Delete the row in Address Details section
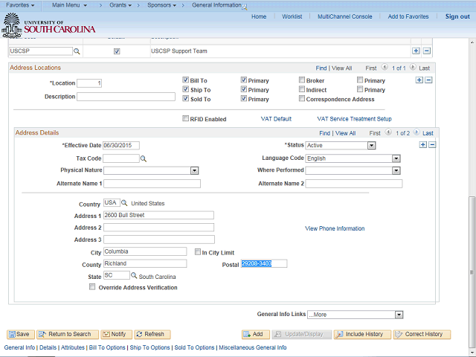This screenshot has width=476, height=357. click(432, 144)
